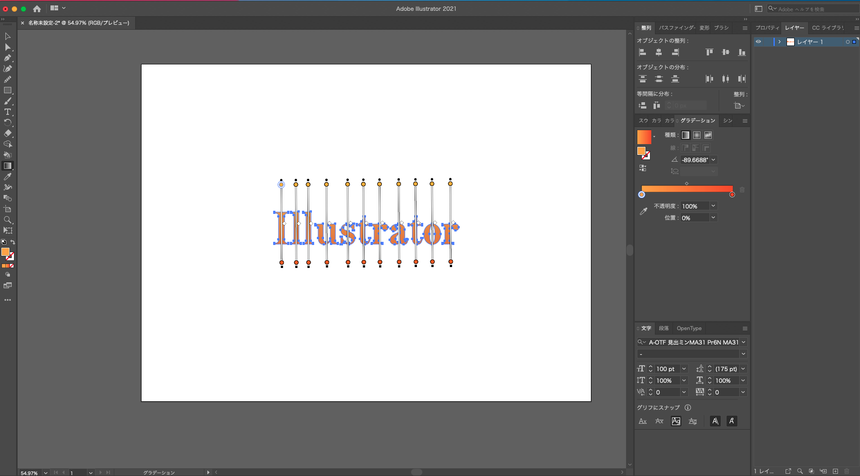Viewport: 860px width, 476px height.
Task: Select the Rectangle tool
Action: click(x=8, y=91)
